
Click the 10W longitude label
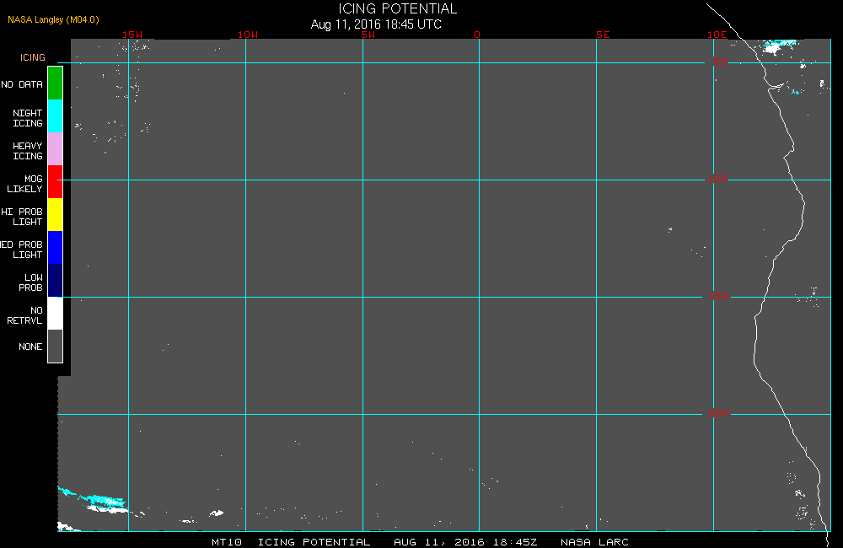pyautogui.click(x=248, y=35)
